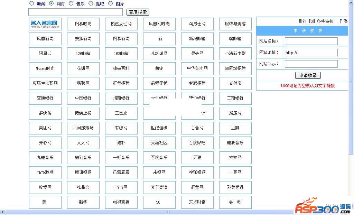Open the 酷狗音乐 link

tap(83, 158)
